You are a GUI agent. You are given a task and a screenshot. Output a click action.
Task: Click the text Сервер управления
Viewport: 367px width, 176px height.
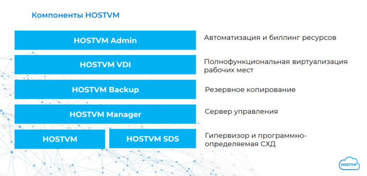point(241,112)
